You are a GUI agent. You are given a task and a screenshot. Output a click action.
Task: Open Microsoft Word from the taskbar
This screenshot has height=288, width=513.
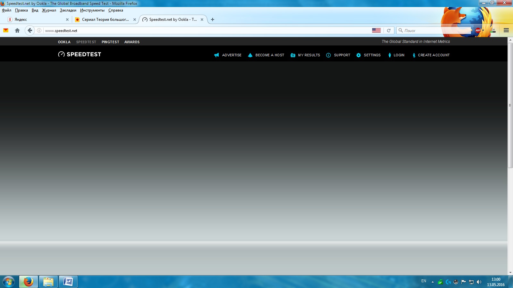pyautogui.click(x=68, y=282)
